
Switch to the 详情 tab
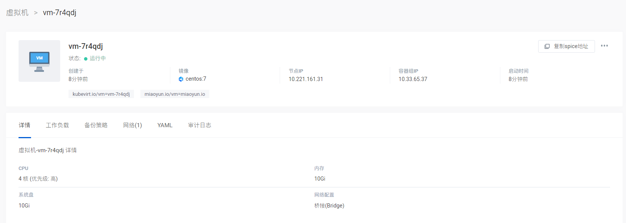point(25,125)
